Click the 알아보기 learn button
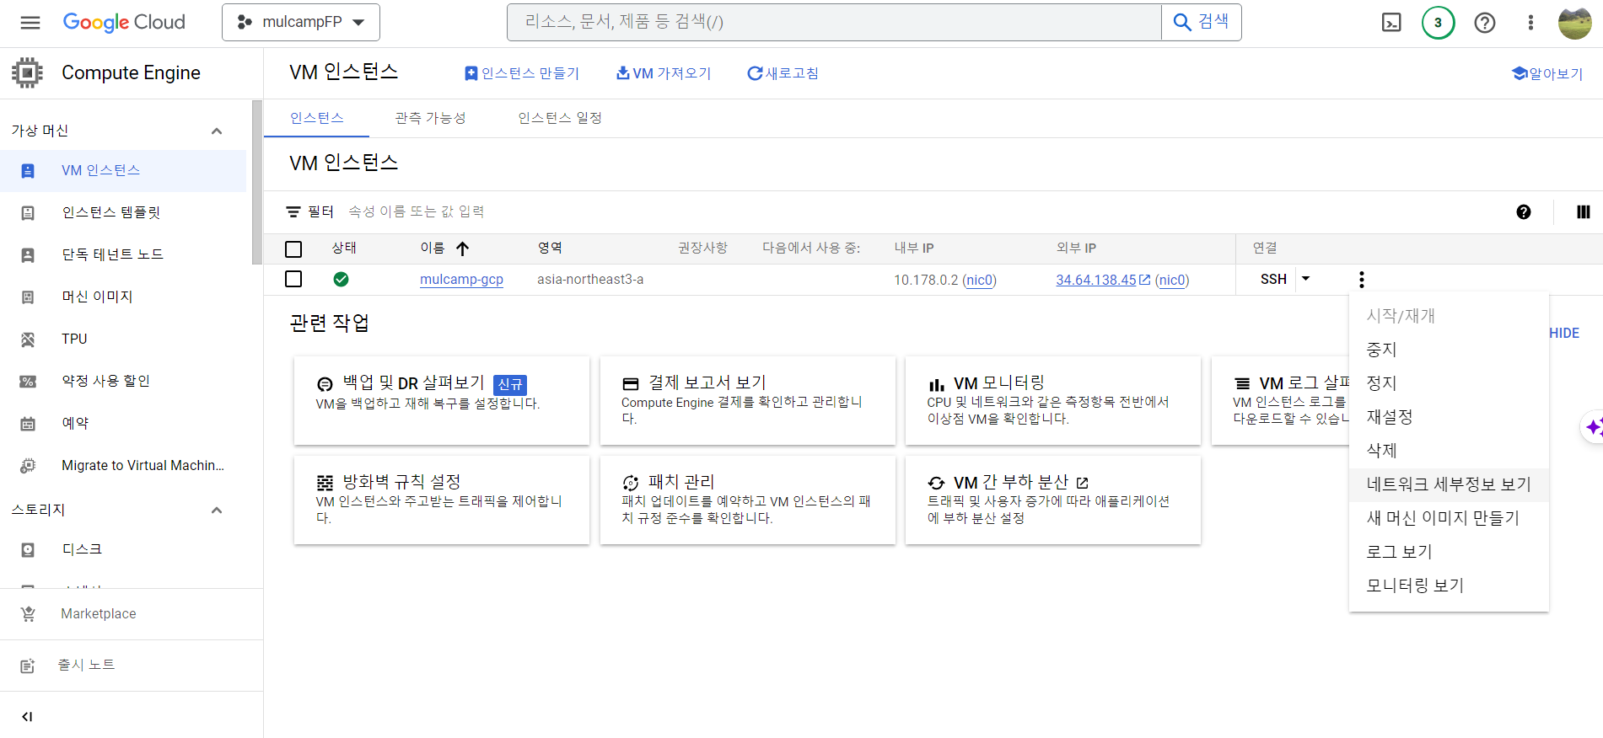The image size is (1603, 738). point(1547,73)
